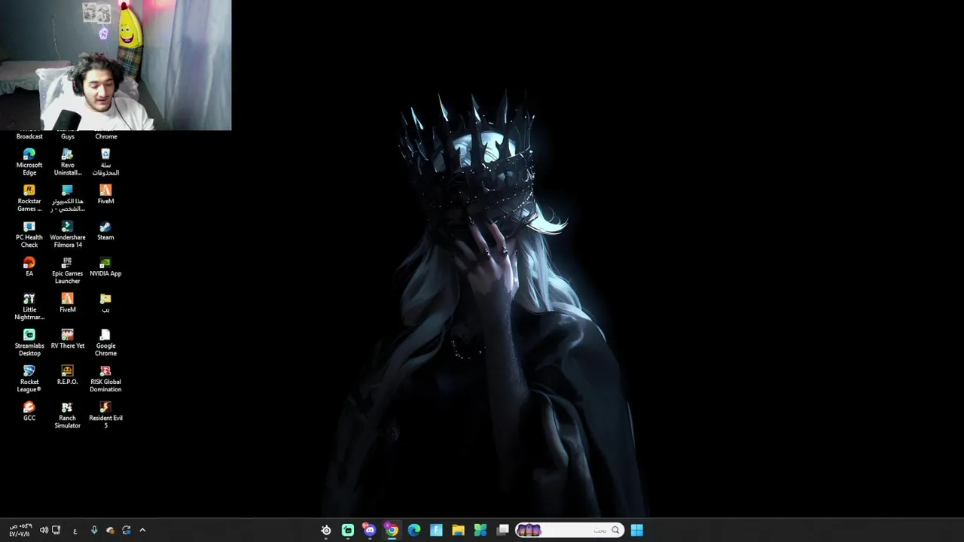This screenshot has height=542, width=964.
Task: Open network status in system tray
Action: [56, 530]
